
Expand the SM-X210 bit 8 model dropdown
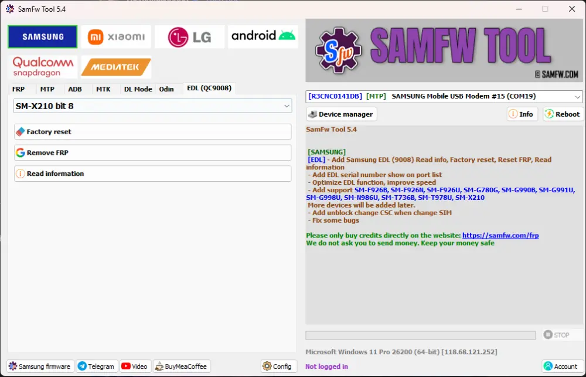point(152,106)
